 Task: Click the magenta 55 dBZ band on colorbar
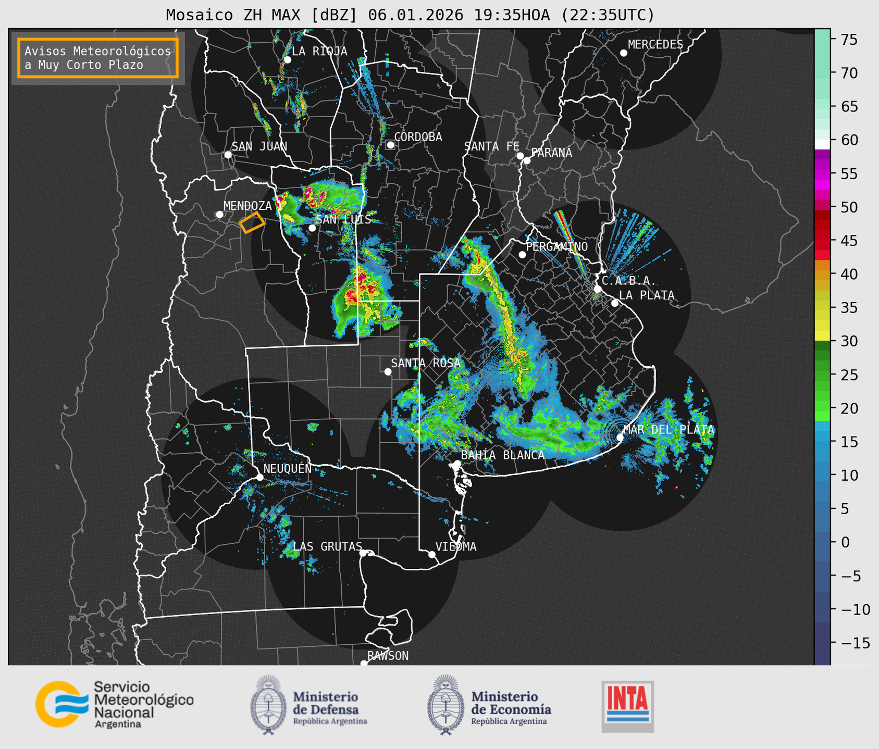tap(822, 173)
